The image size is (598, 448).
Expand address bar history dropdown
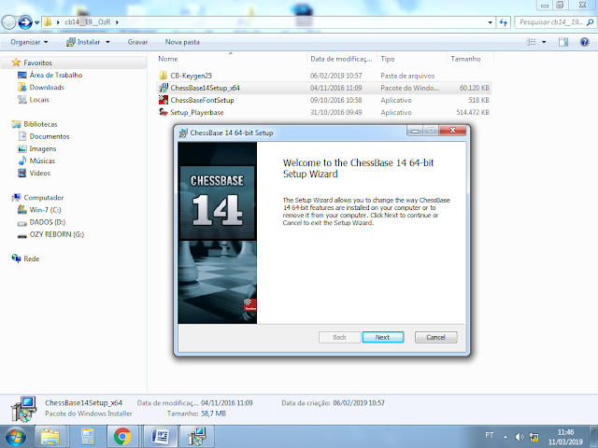coord(490,22)
